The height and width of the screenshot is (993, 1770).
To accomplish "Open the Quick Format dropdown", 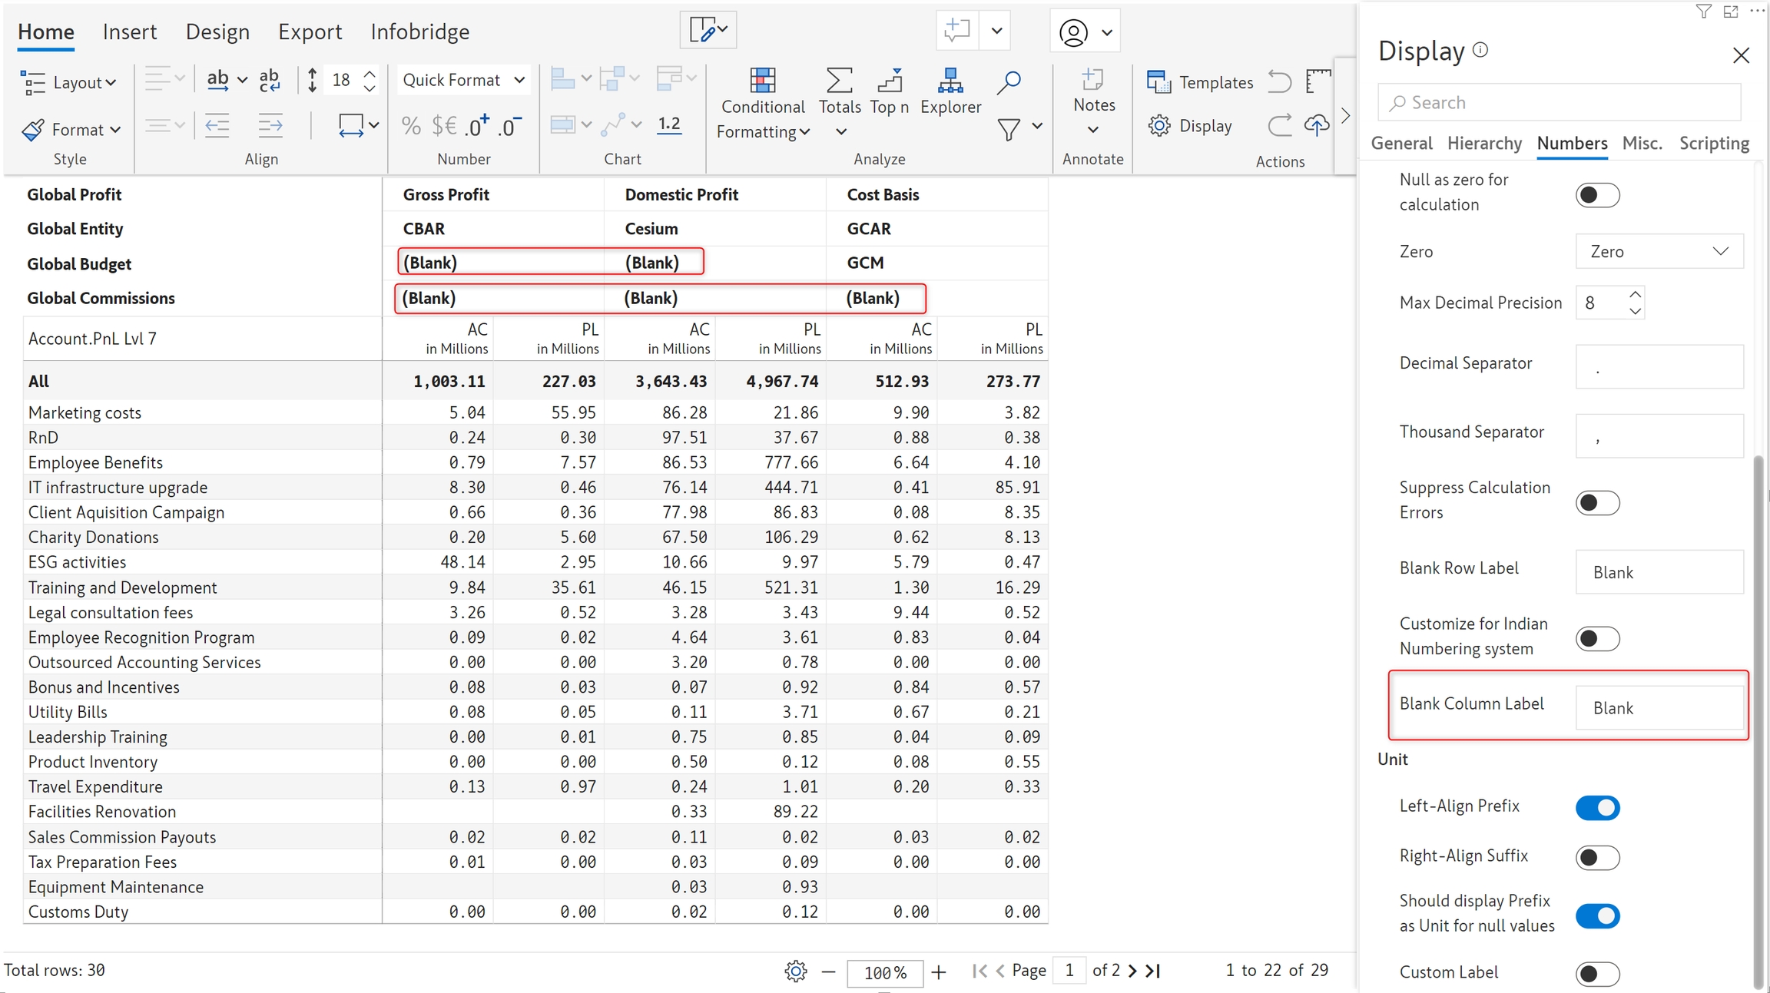I will pyautogui.click(x=463, y=80).
